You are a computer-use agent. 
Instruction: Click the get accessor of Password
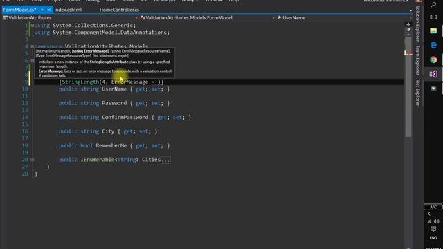pos(141,103)
